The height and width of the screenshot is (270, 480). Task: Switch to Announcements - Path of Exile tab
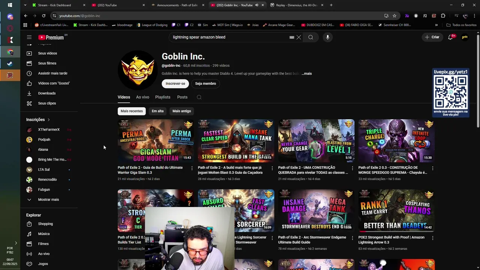[x=177, y=5]
